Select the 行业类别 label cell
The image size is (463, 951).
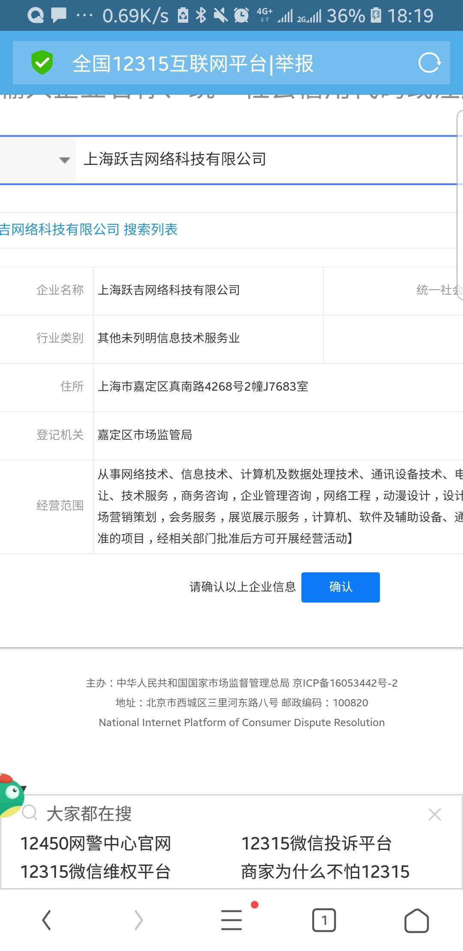pos(47,339)
